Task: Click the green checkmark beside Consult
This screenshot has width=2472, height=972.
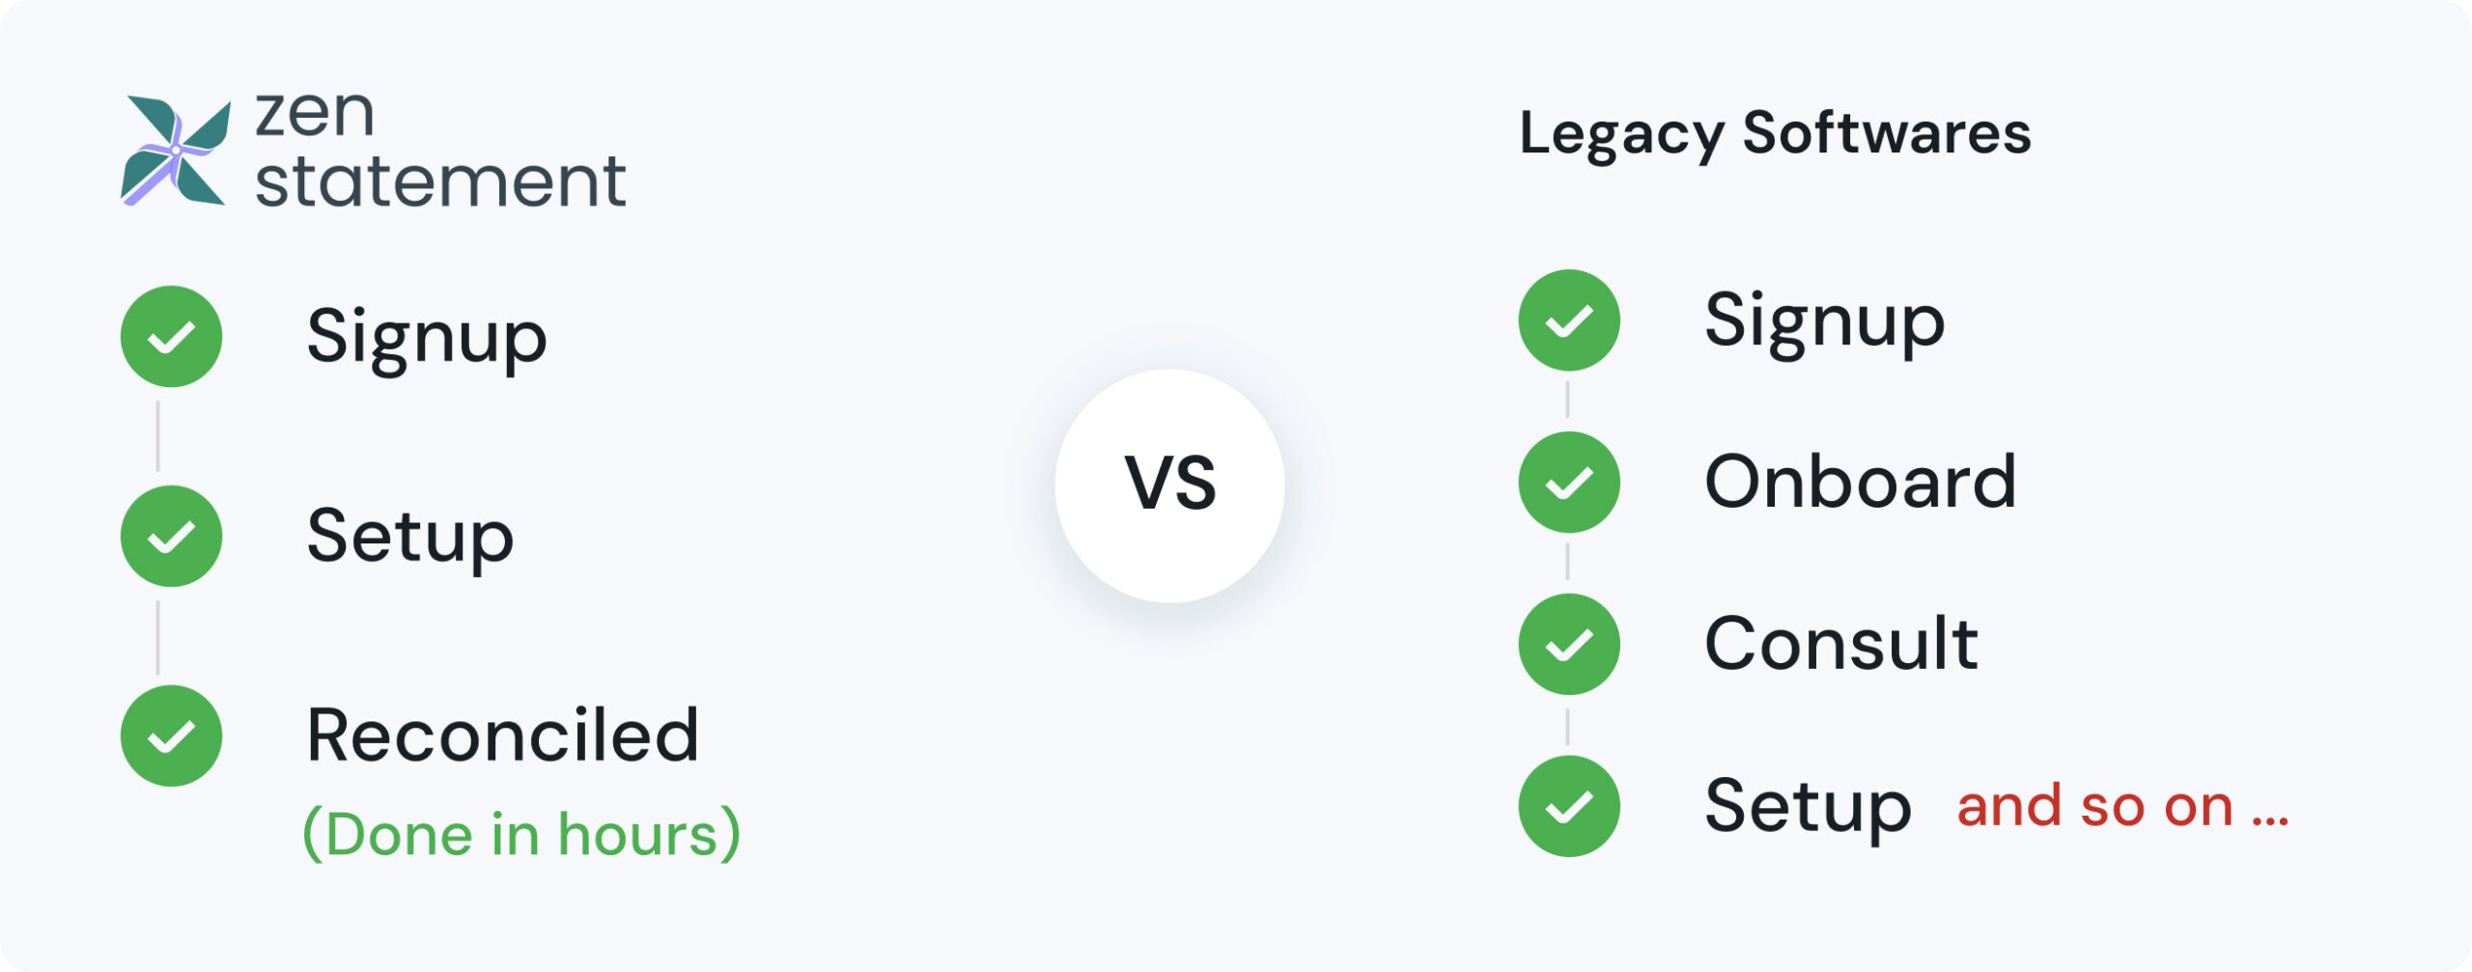Action: point(1569,645)
